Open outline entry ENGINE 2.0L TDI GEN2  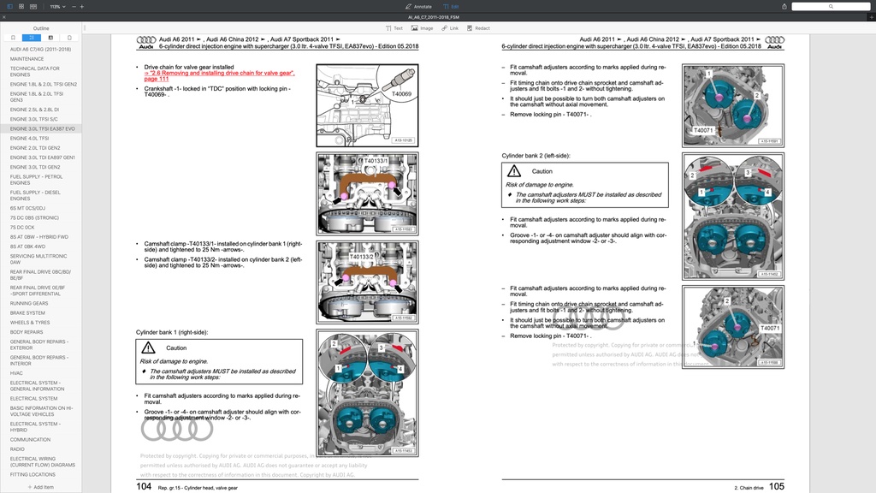pos(34,148)
